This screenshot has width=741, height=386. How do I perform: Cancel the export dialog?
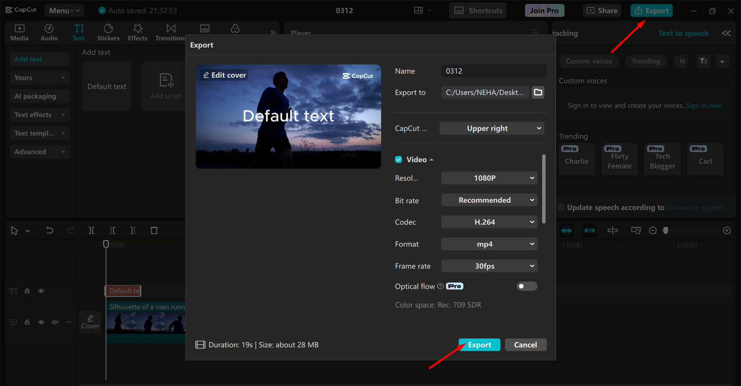tap(525, 345)
